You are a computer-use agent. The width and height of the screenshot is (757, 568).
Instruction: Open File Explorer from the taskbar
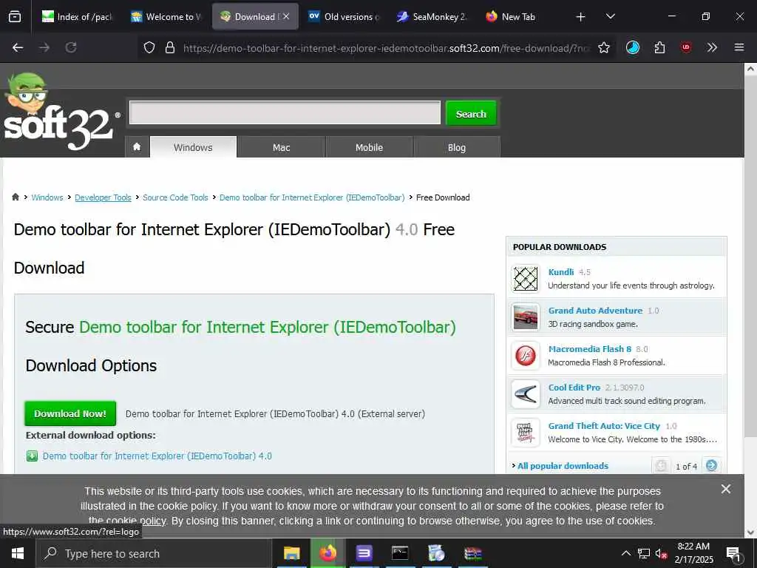(291, 553)
